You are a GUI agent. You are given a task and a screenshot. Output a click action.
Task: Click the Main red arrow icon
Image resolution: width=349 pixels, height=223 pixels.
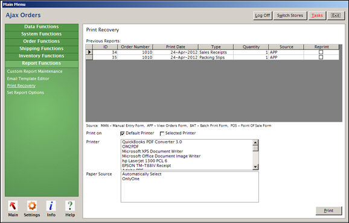tap(13, 206)
